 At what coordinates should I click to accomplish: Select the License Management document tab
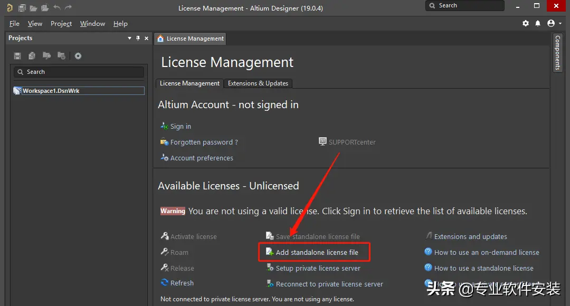(x=191, y=39)
